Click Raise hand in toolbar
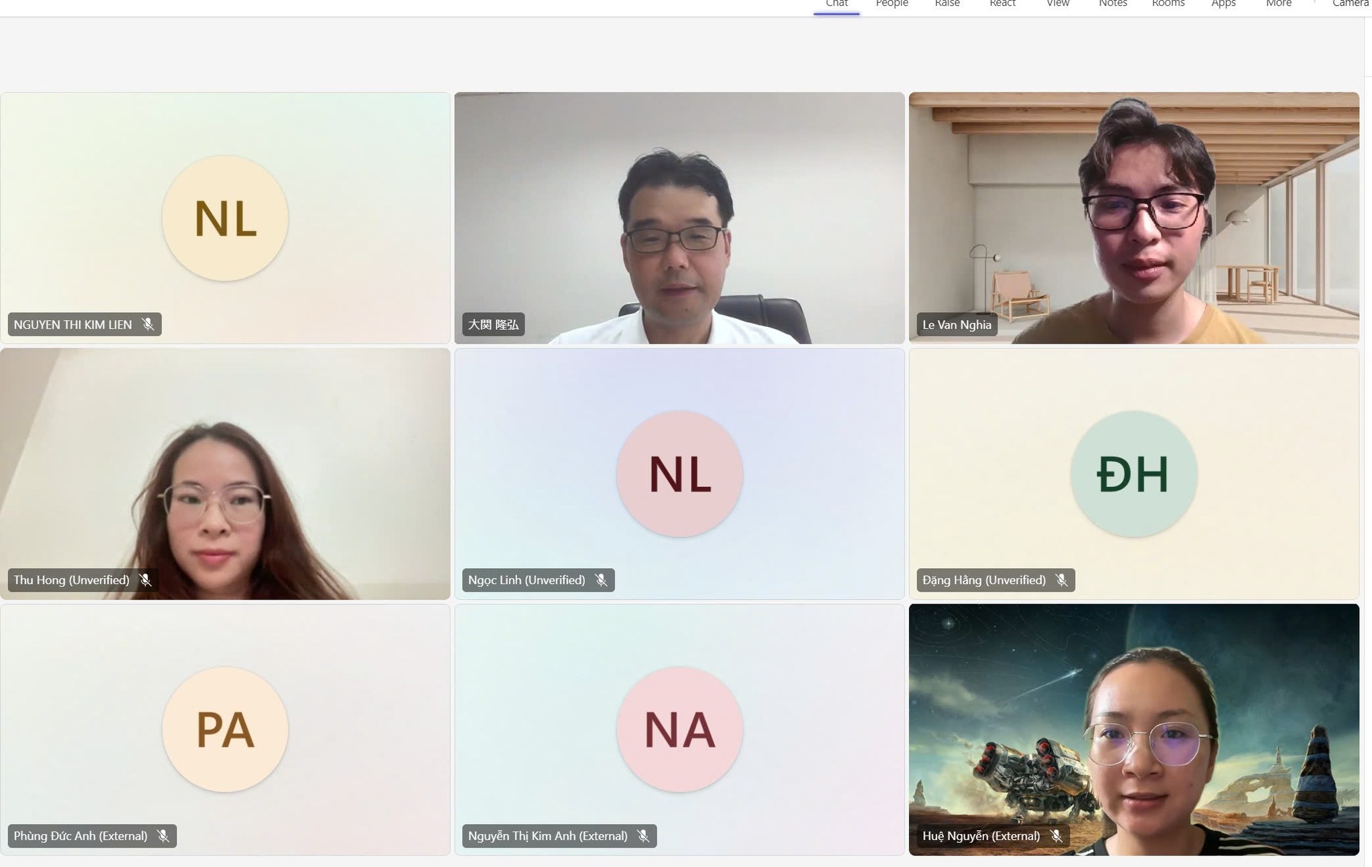Image resolution: width=1372 pixels, height=867 pixels. tap(947, 4)
